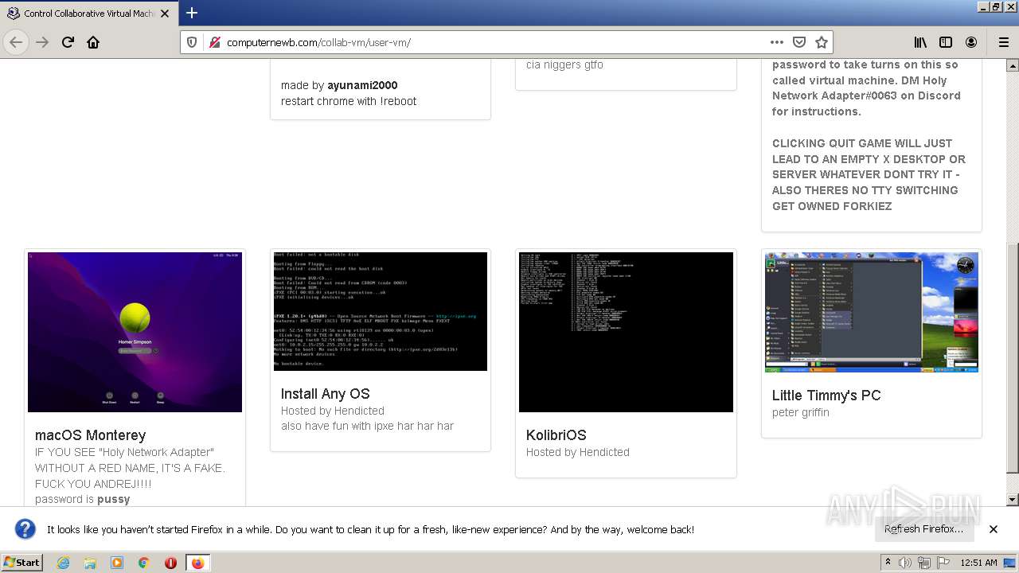Open File Explorer from taskbar

coord(90,563)
